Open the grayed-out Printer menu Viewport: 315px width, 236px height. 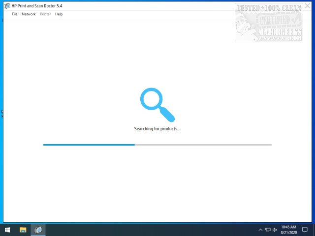(x=45, y=14)
